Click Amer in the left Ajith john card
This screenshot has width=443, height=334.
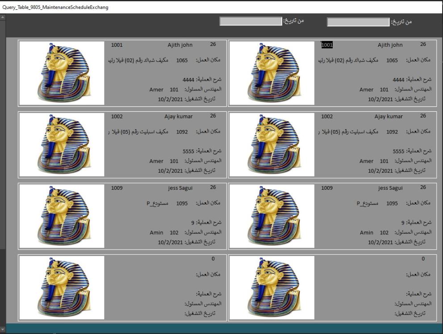click(156, 90)
